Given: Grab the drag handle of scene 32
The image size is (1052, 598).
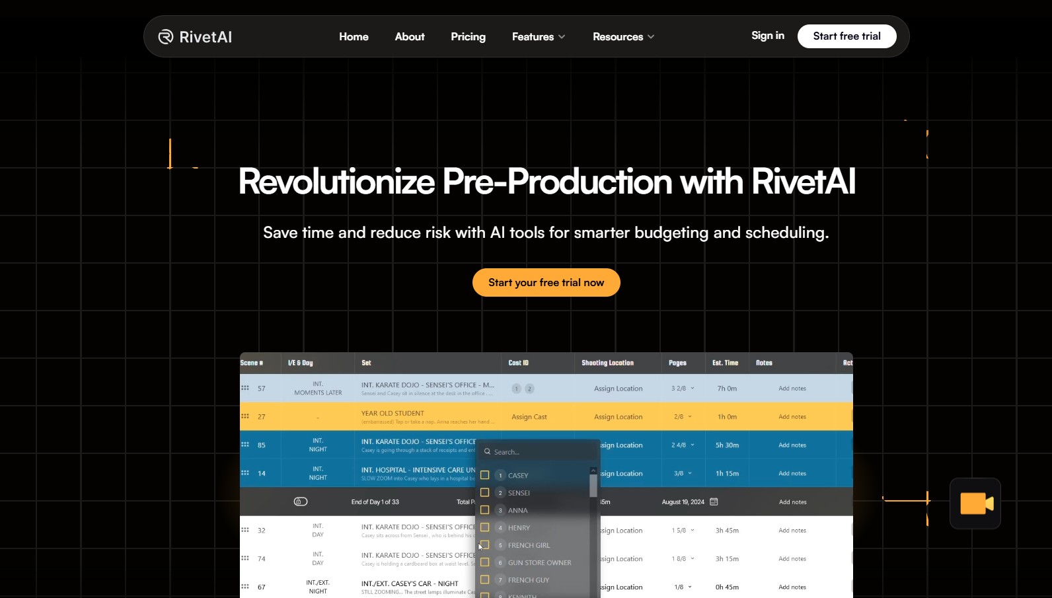Looking at the screenshot, I should 245,530.
